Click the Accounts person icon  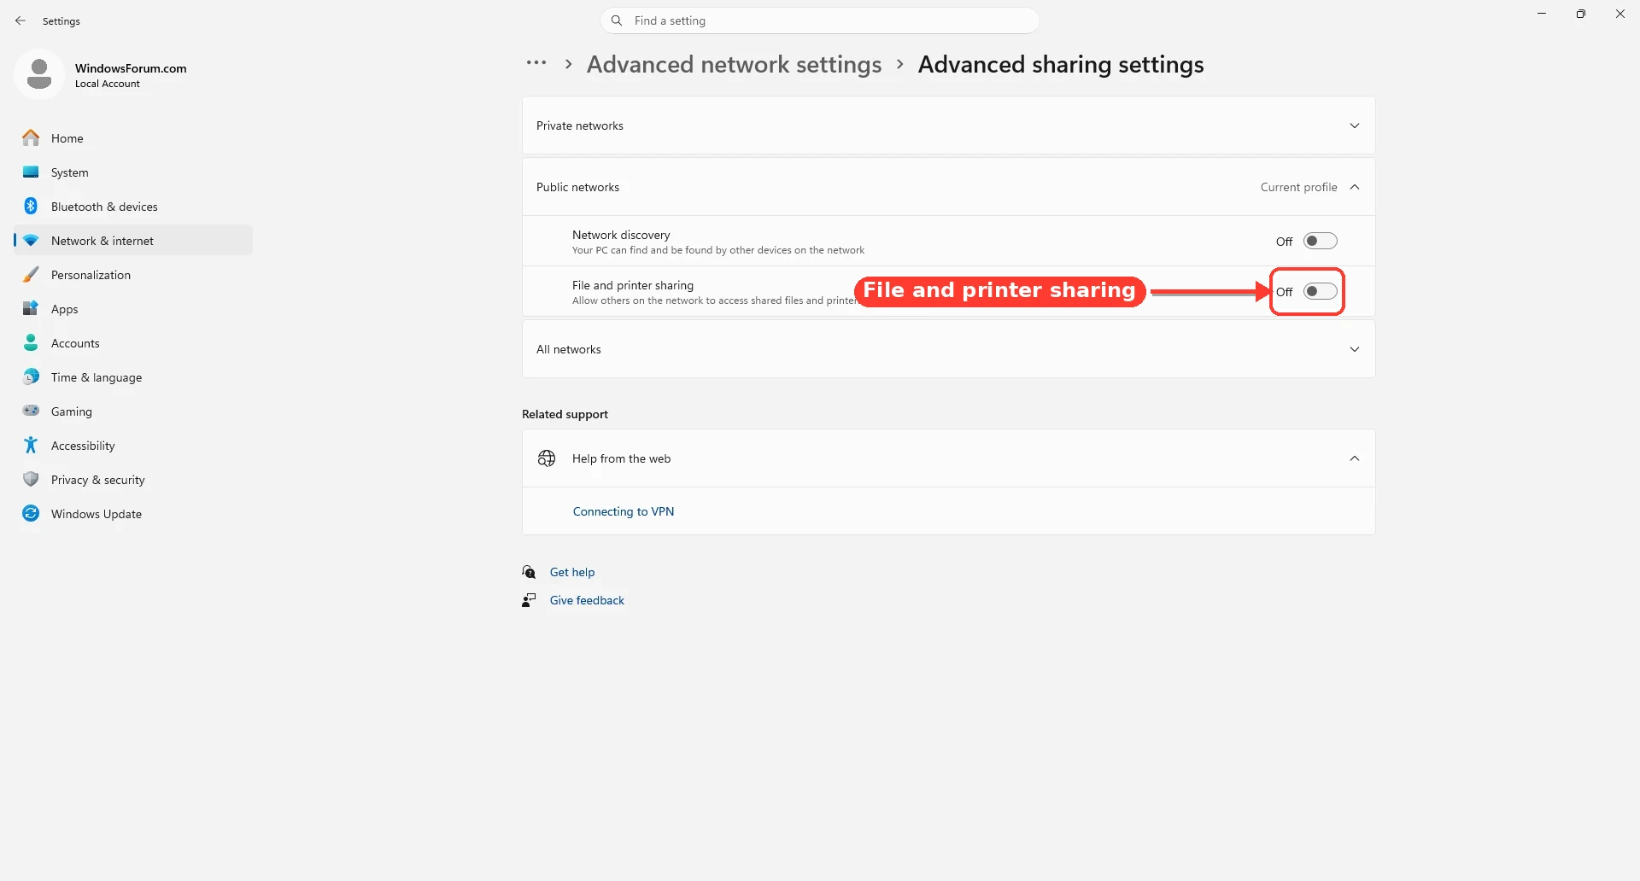pyautogui.click(x=31, y=342)
